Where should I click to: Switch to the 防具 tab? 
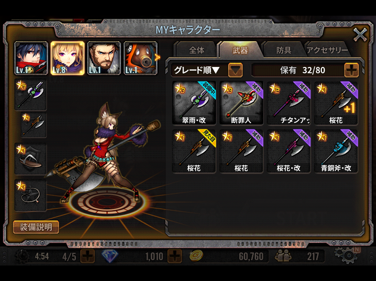pyautogui.click(x=284, y=50)
